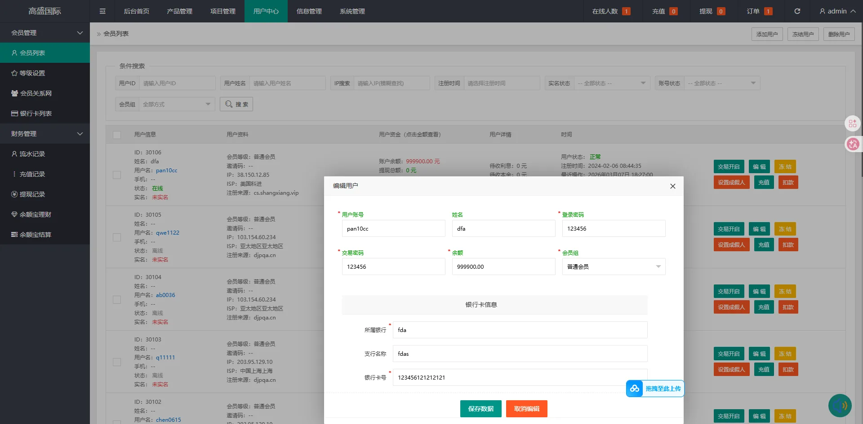Click the refresh icon in the top bar
The height and width of the screenshot is (424, 863).
pos(797,11)
